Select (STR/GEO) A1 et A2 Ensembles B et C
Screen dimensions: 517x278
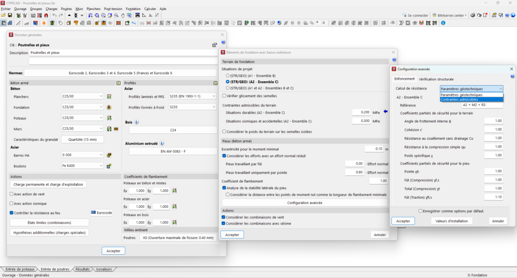point(228,88)
